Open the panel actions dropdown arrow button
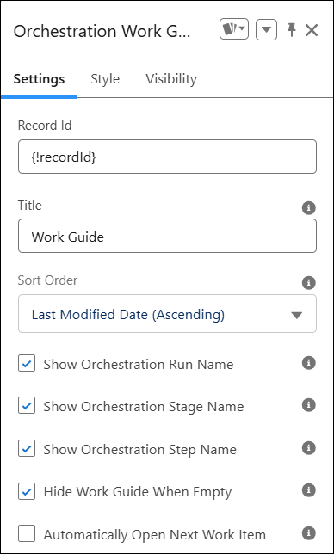This screenshot has width=334, height=554. tap(266, 29)
